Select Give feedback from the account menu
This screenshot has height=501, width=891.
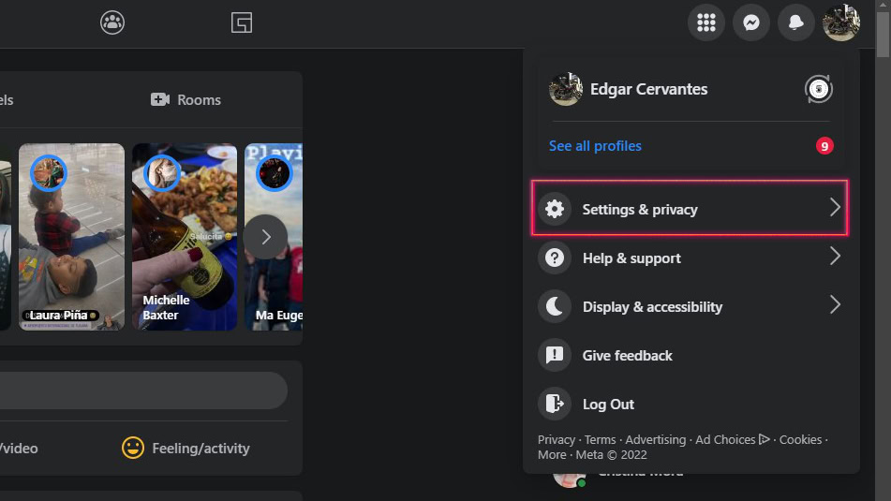[627, 356]
